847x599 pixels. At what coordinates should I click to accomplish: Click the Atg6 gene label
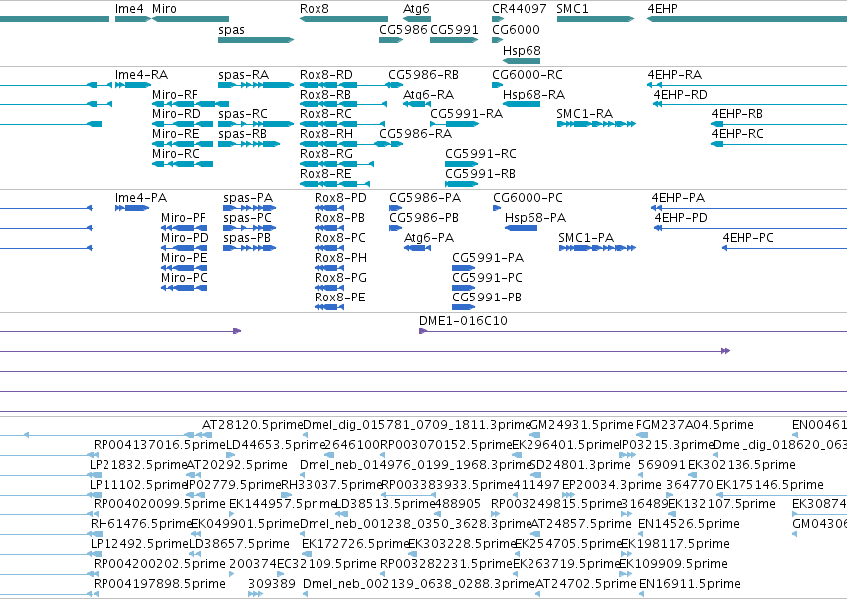[416, 9]
